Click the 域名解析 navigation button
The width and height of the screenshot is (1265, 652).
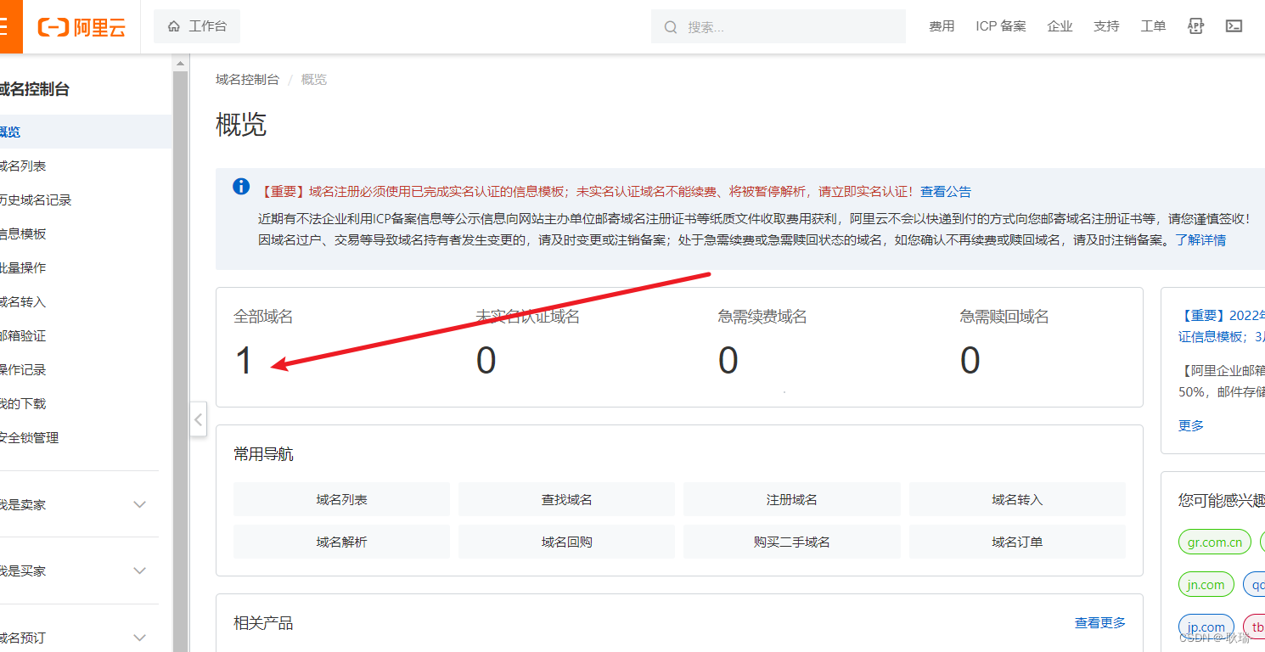[x=340, y=541]
